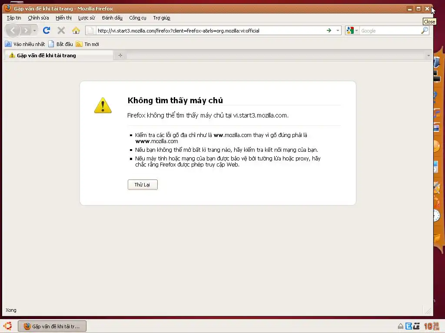Screen dimensions: 445x333
Task: Open the Đánh dấu menu
Action: pyautogui.click(x=112, y=18)
